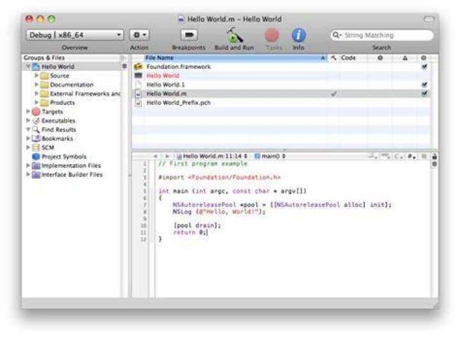Select the Hello World project icon

(x=36, y=66)
